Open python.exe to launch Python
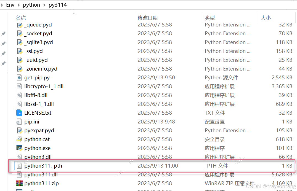The height and width of the screenshot is (191, 297). [x=37, y=148]
